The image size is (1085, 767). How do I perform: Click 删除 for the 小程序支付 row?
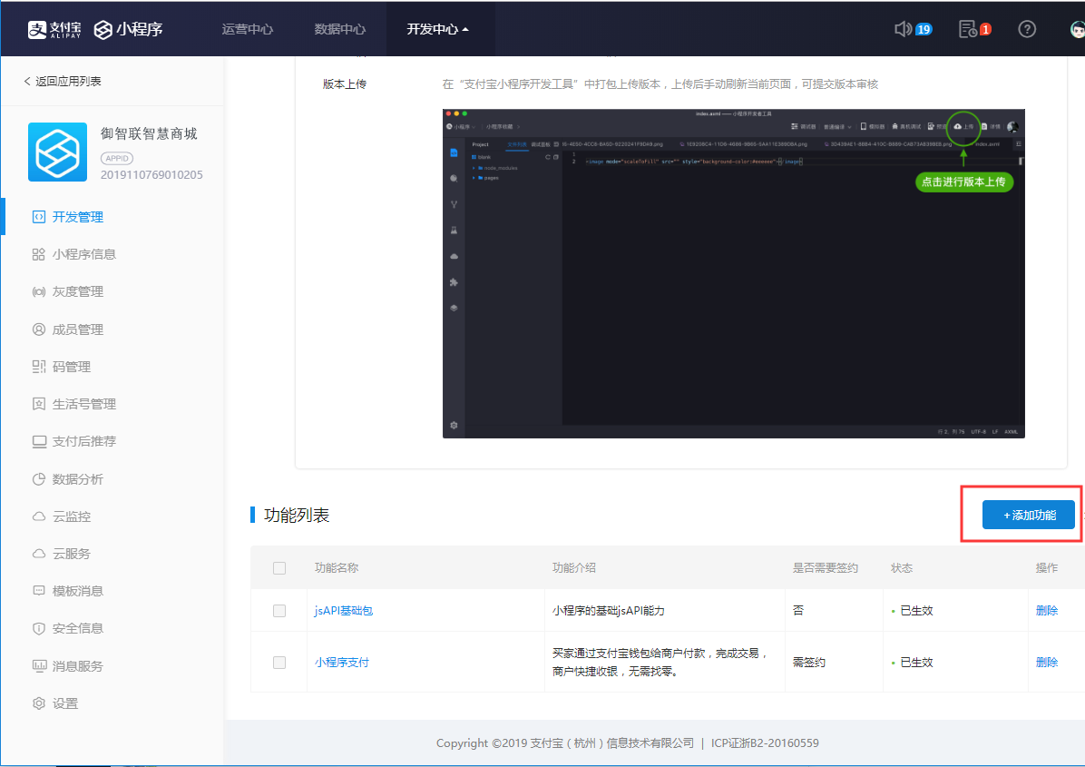click(x=1046, y=663)
